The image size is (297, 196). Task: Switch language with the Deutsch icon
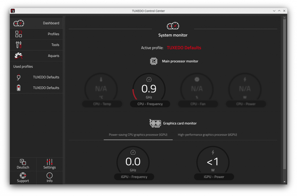23,162
